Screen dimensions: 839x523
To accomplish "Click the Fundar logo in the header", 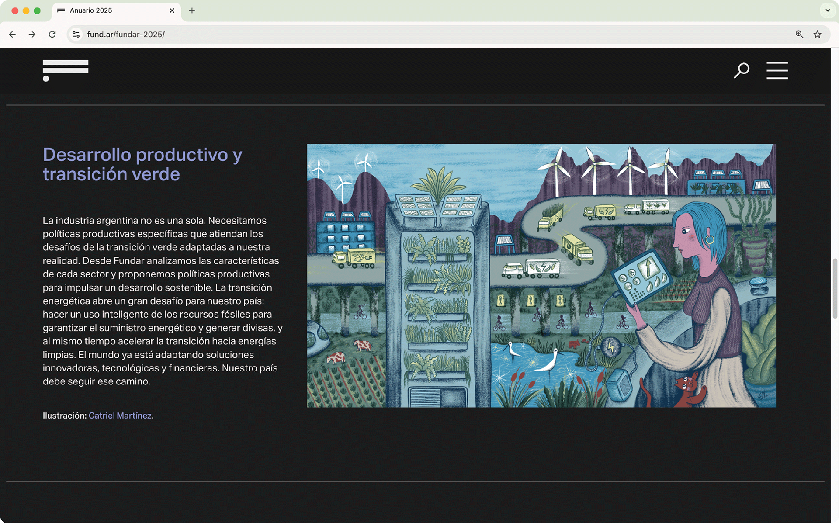I will pyautogui.click(x=66, y=70).
